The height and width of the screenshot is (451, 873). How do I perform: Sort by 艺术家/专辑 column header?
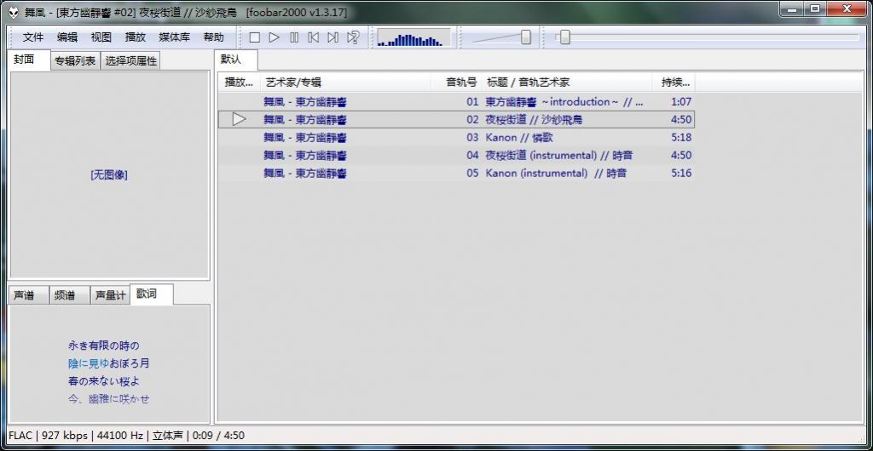[x=346, y=83]
